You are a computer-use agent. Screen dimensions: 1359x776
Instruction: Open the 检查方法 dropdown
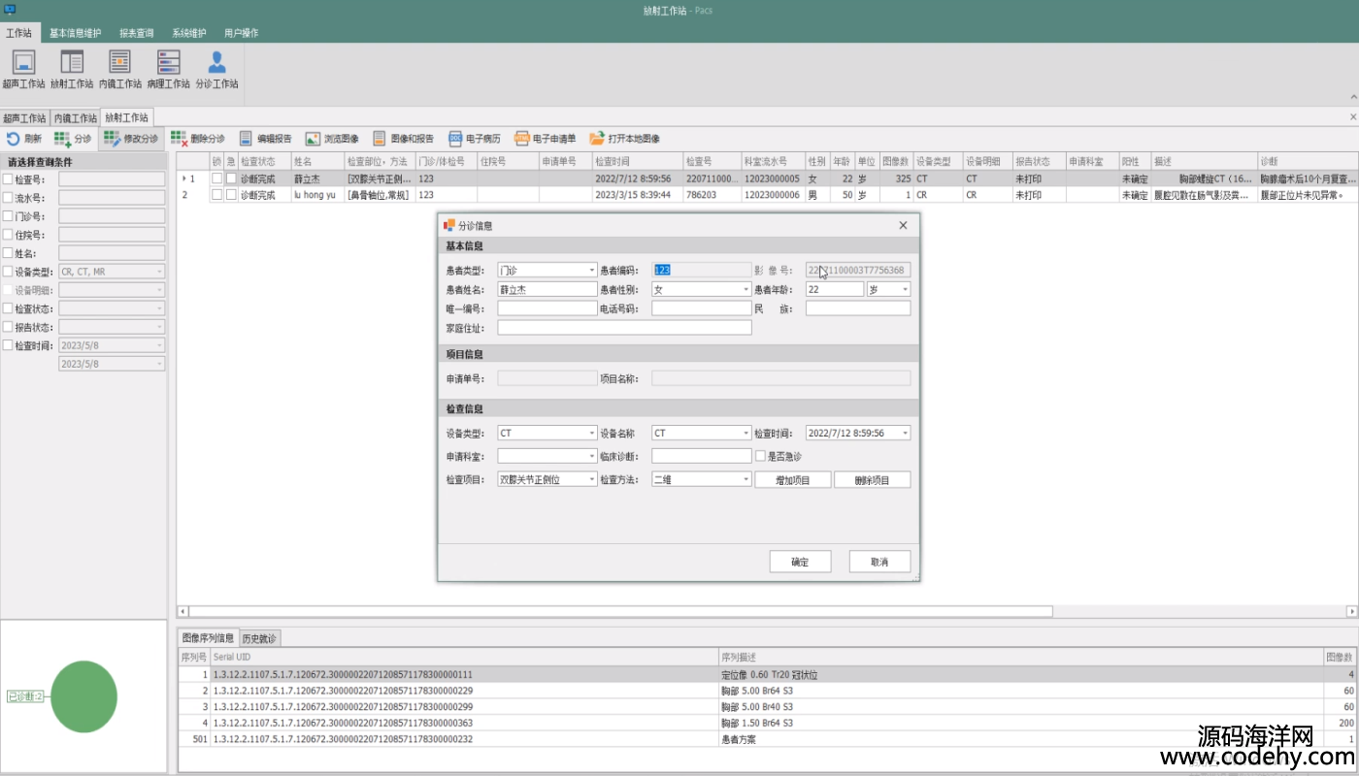(x=701, y=479)
